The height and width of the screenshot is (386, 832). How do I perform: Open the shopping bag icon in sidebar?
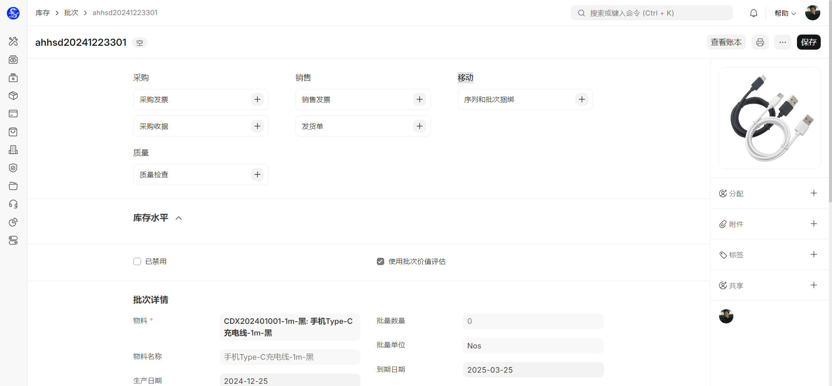(13, 132)
